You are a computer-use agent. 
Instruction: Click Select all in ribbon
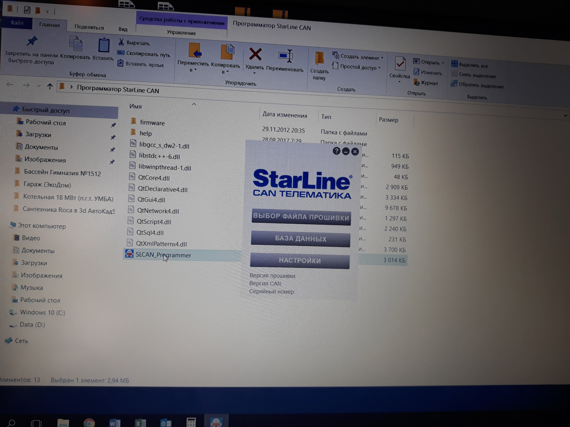point(469,64)
